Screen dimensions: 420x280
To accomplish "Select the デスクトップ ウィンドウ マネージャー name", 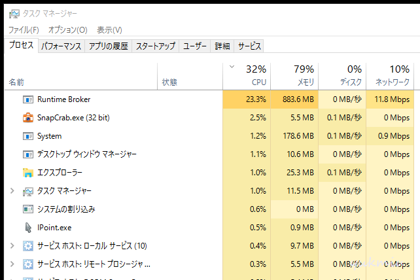I will 87,154.
